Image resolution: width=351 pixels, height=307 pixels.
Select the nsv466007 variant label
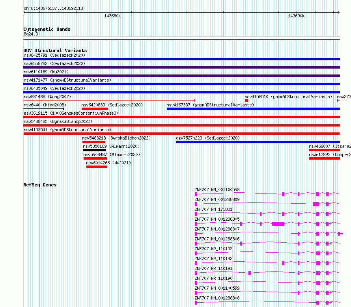click(330, 146)
